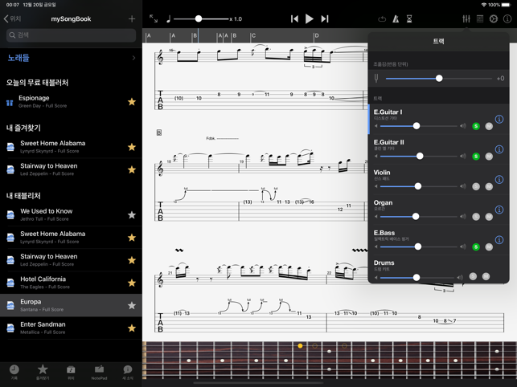Toggle the loop playback icon
The width and height of the screenshot is (517, 387).
[x=382, y=18]
